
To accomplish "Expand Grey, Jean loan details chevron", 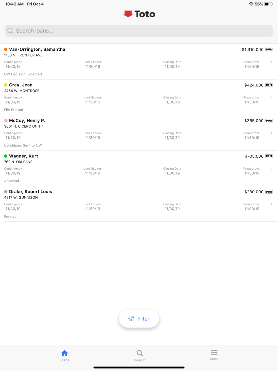I will 271,97.
